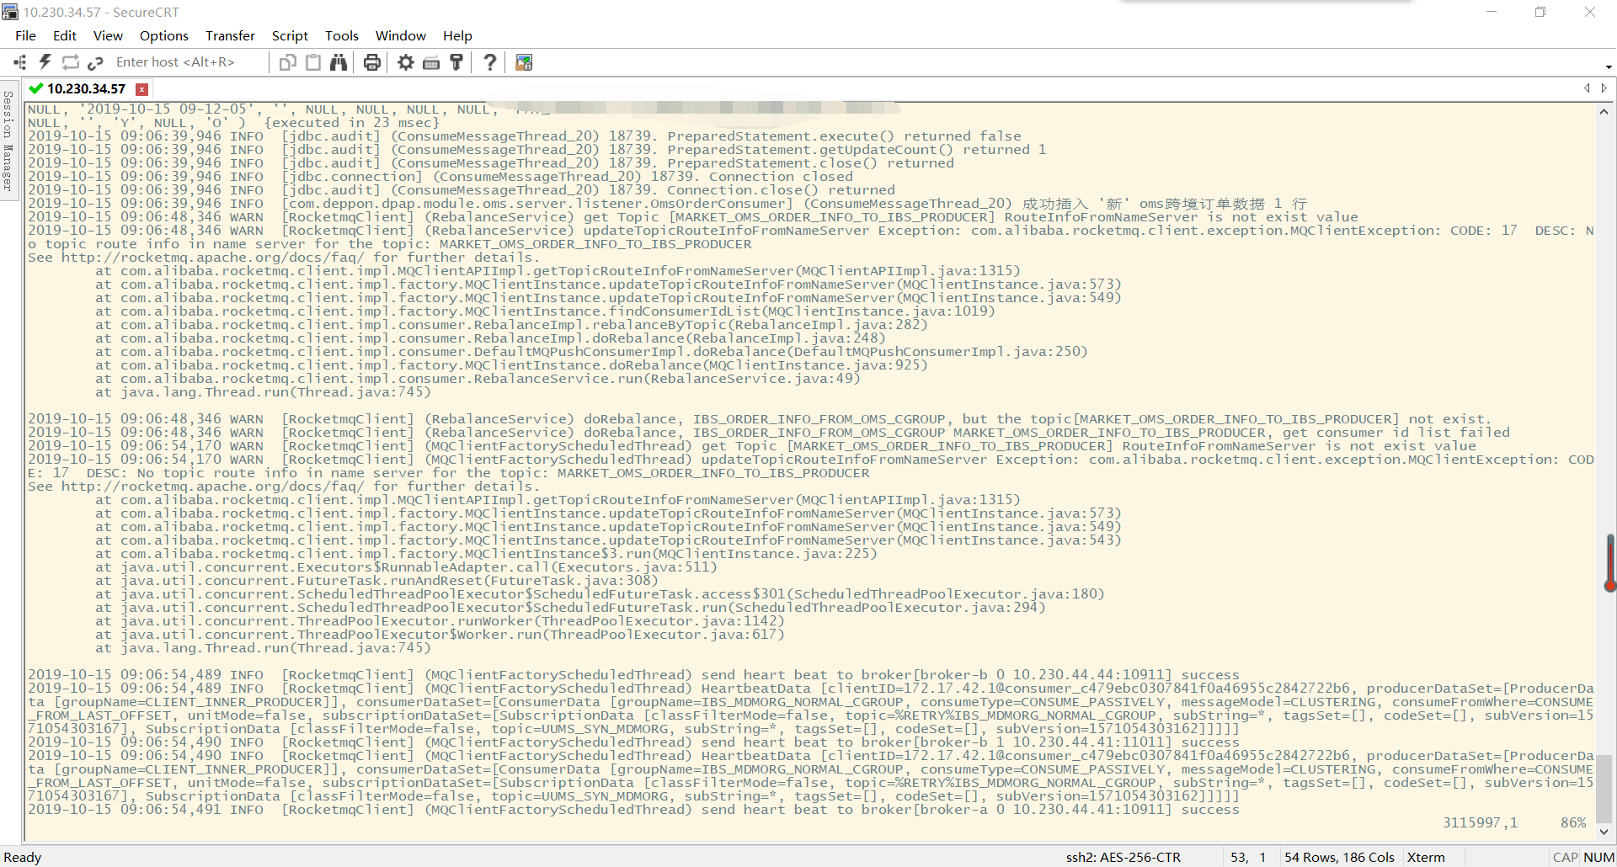Click the green check mark on the 10.230.34.57 tab

35,88
